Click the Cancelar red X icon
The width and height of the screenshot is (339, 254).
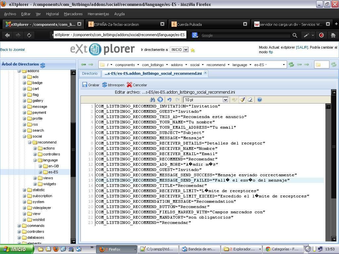pos(129,85)
